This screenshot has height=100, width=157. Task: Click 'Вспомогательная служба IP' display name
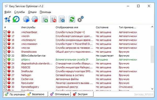72,59
